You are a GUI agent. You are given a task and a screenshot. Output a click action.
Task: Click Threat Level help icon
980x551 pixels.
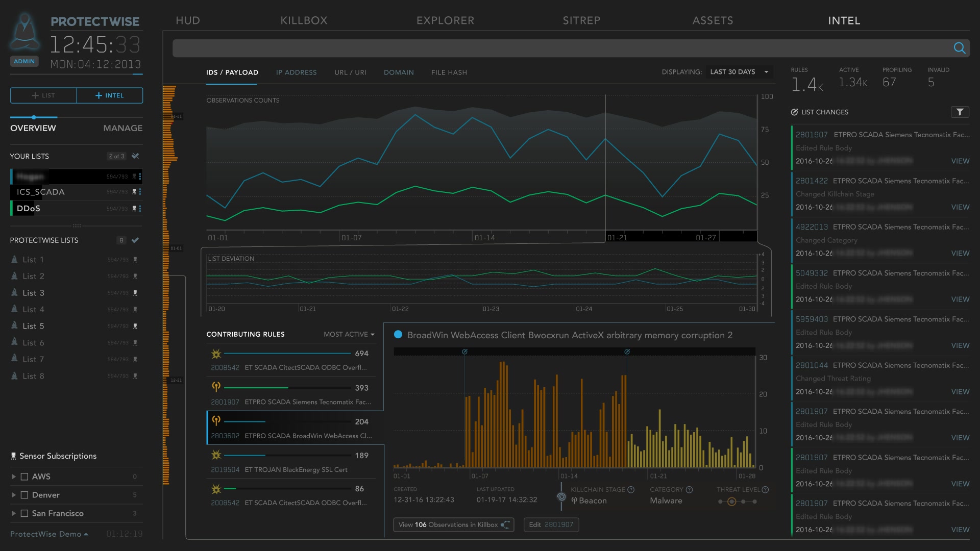pyautogui.click(x=765, y=490)
